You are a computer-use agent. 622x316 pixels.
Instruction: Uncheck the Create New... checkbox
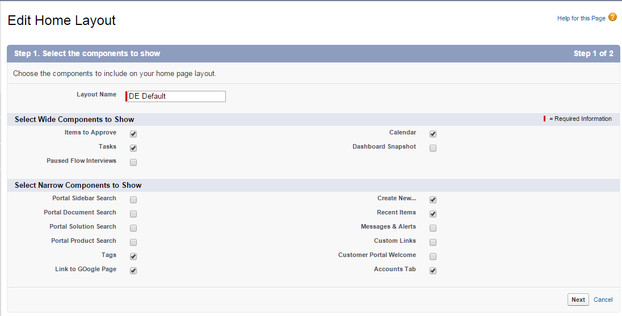[433, 200]
